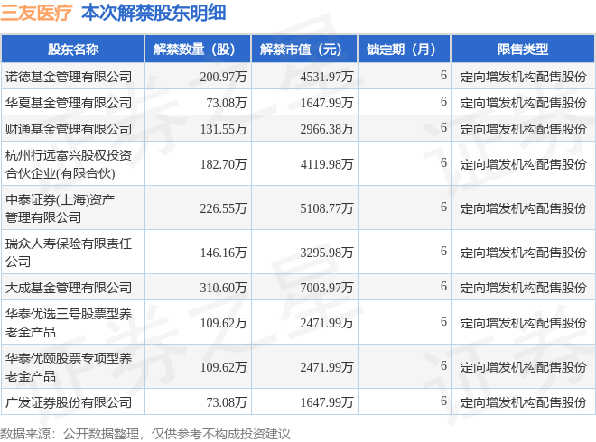Click the 226.55万 share count value
596x442 pixels.
pos(224,208)
